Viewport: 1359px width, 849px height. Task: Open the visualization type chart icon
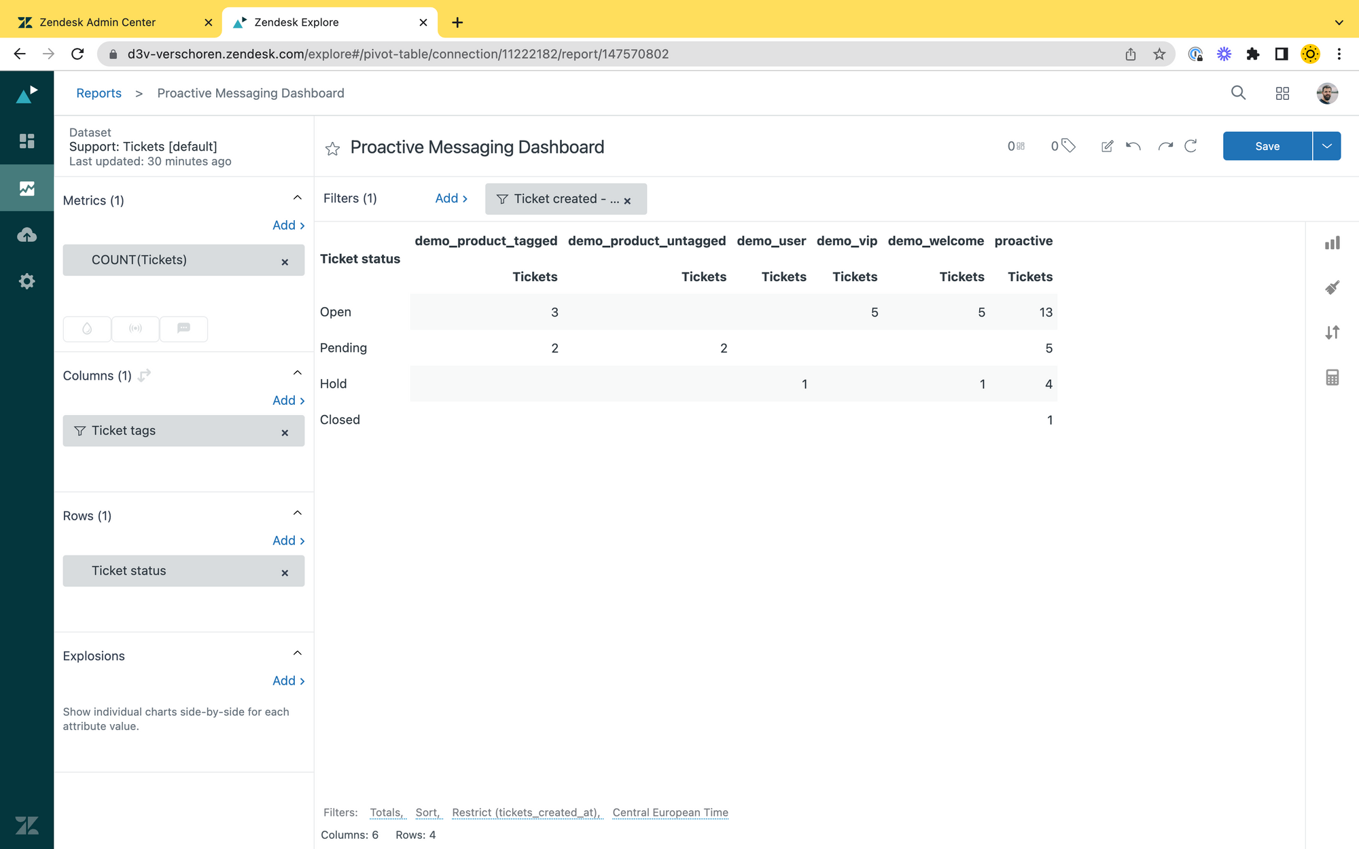[1332, 243]
